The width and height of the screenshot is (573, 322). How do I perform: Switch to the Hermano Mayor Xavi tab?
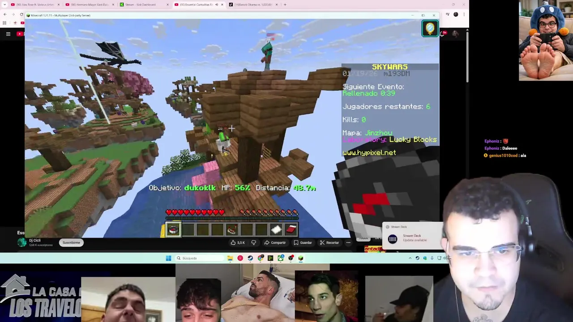tap(89, 4)
